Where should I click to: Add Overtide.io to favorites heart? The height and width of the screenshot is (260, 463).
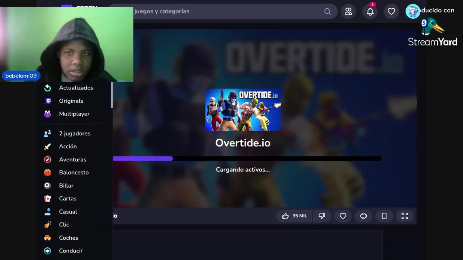pos(343,216)
